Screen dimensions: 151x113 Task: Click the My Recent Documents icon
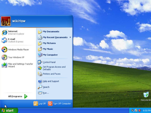[40, 37]
